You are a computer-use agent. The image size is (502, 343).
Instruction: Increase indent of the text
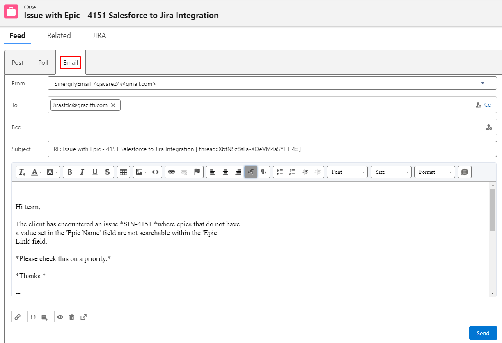click(x=305, y=172)
